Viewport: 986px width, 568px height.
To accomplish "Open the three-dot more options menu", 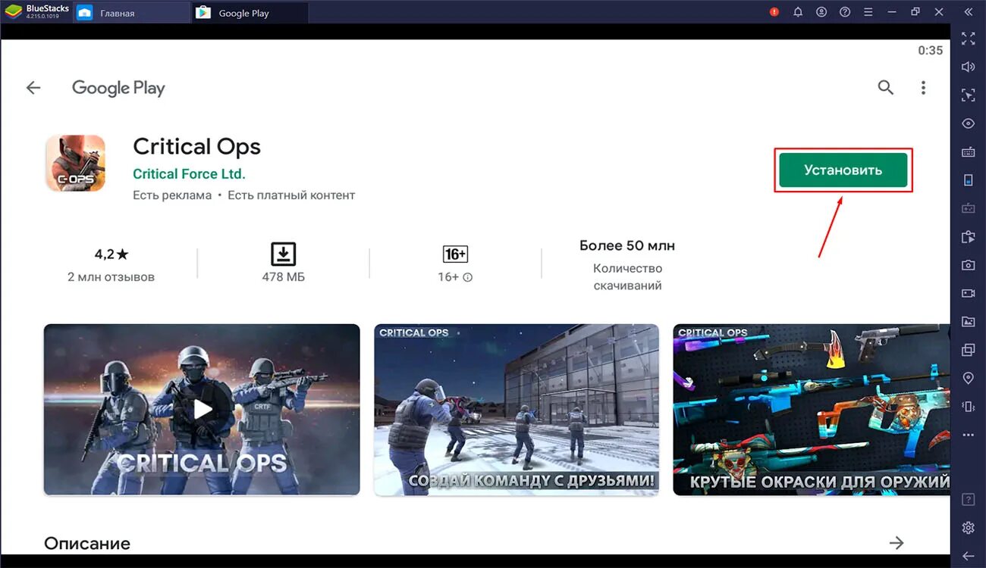I will point(923,88).
